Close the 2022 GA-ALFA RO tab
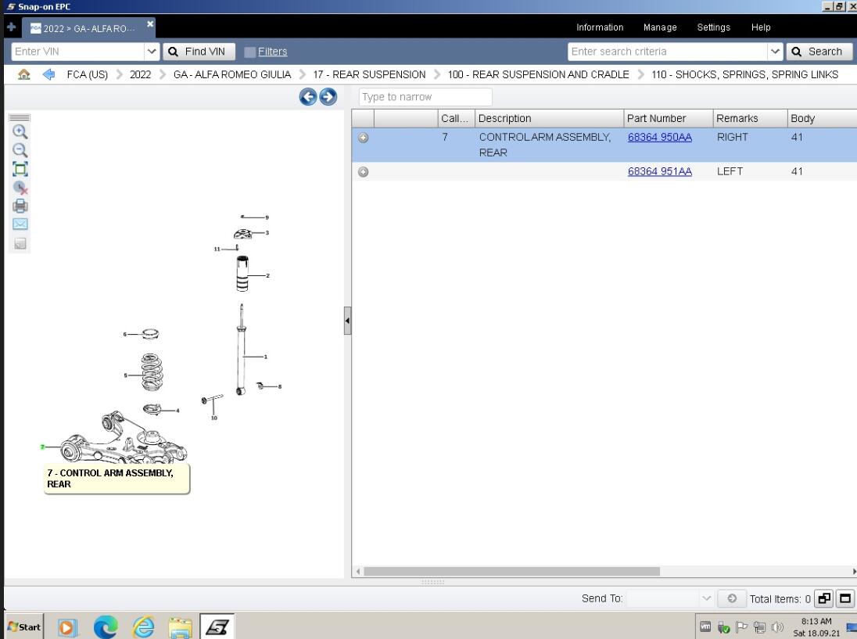 (x=150, y=24)
